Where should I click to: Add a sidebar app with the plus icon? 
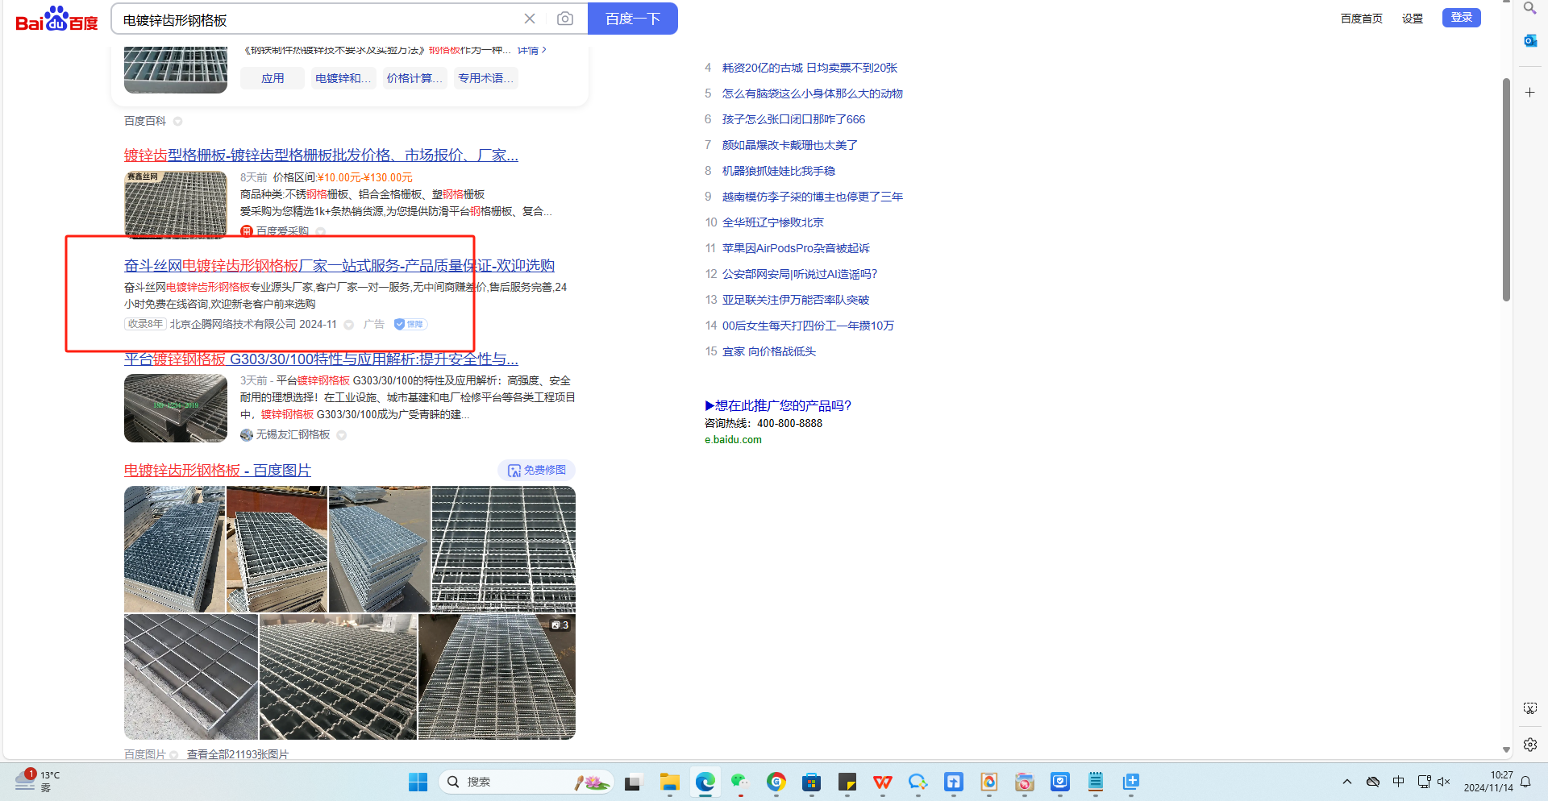pyautogui.click(x=1529, y=93)
